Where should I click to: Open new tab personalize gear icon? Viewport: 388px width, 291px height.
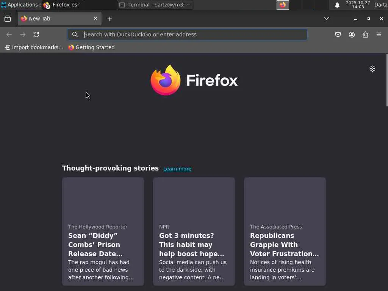[x=372, y=69]
